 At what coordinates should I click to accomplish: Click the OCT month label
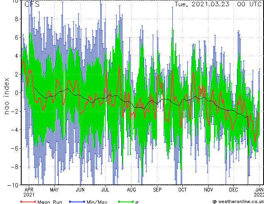pos(182,190)
